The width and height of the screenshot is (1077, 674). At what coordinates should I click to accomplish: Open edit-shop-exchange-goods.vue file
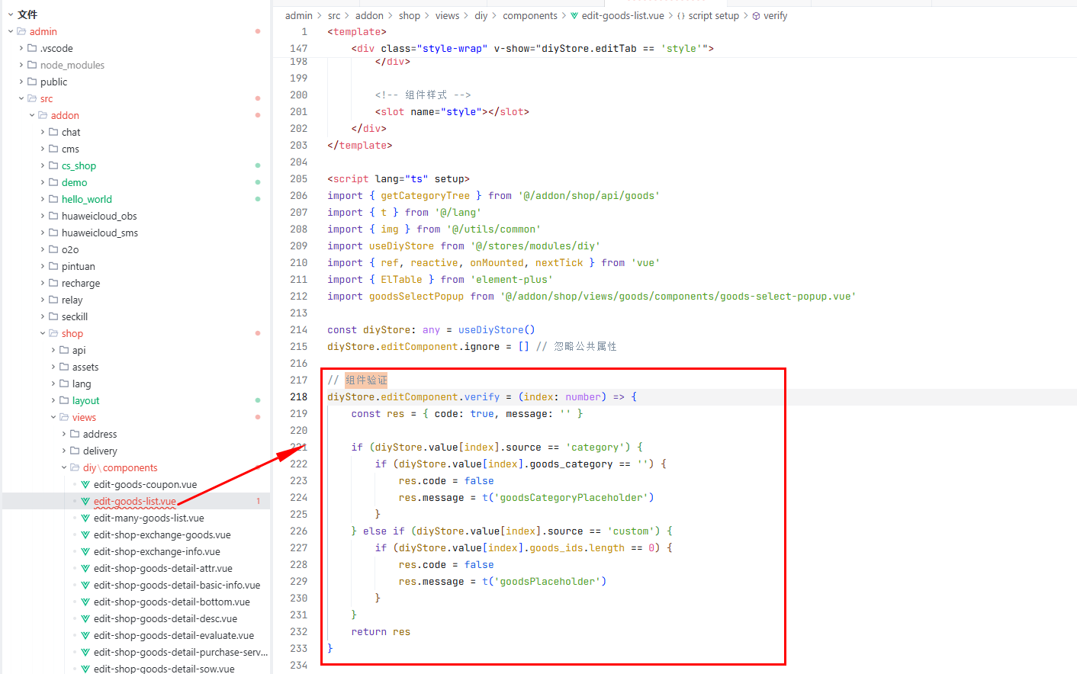pos(162,535)
